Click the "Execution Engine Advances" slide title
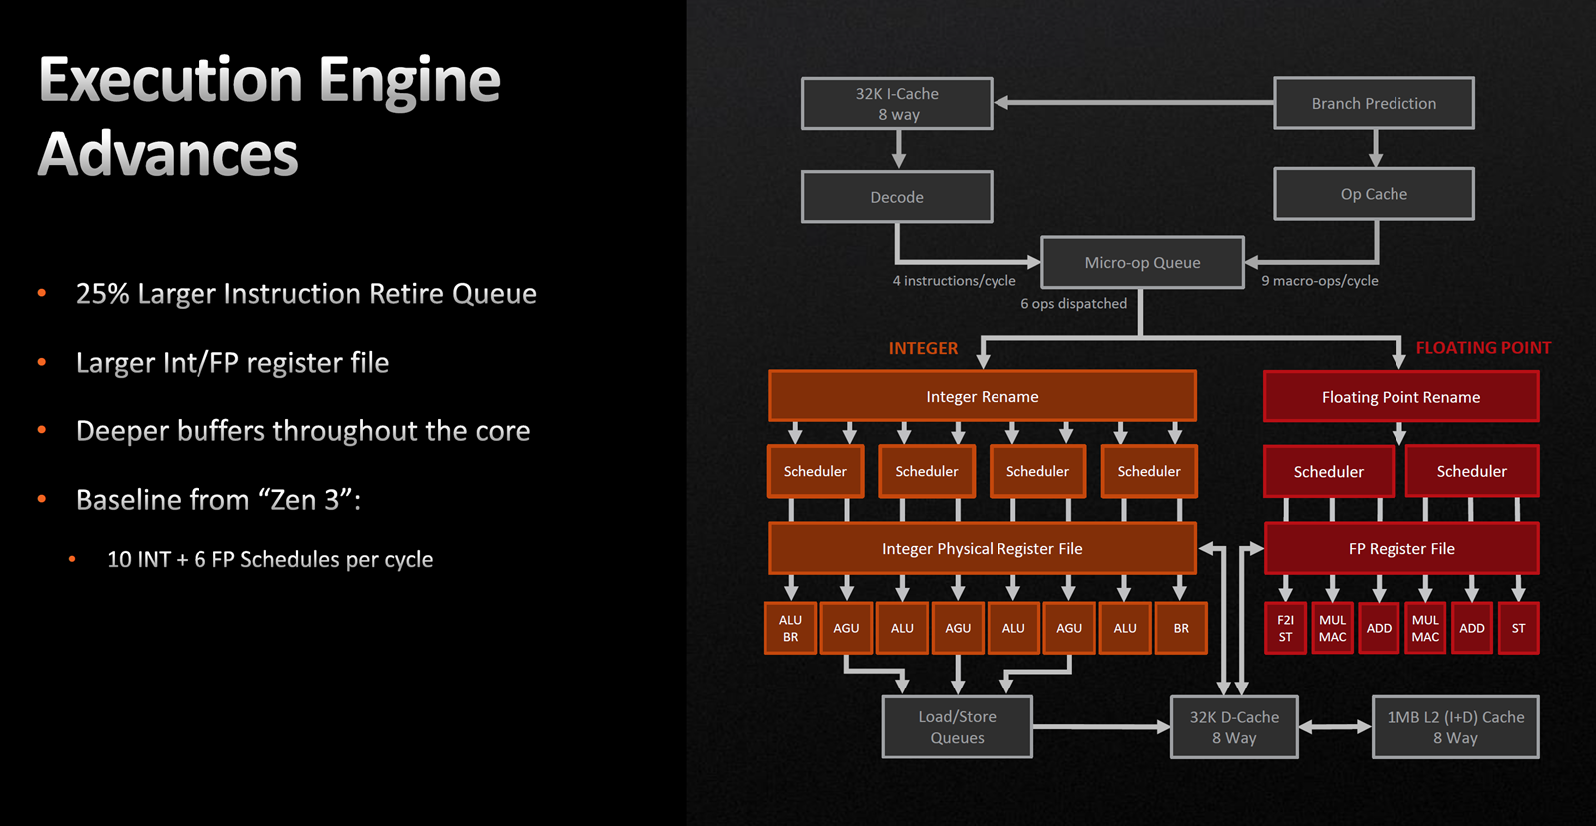This screenshot has width=1596, height=826. (x=269, y=117)
